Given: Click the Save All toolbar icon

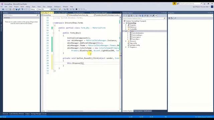Looking at the screenshot, I should pyautogui.click(x=19, y=9).
